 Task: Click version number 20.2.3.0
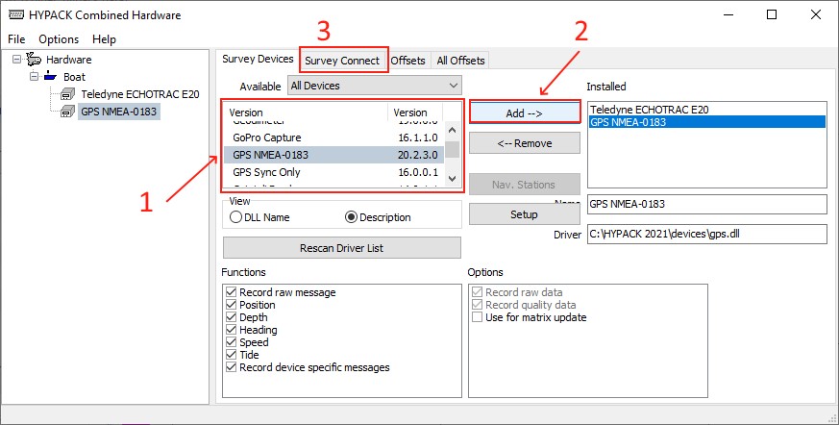point(418,155)
